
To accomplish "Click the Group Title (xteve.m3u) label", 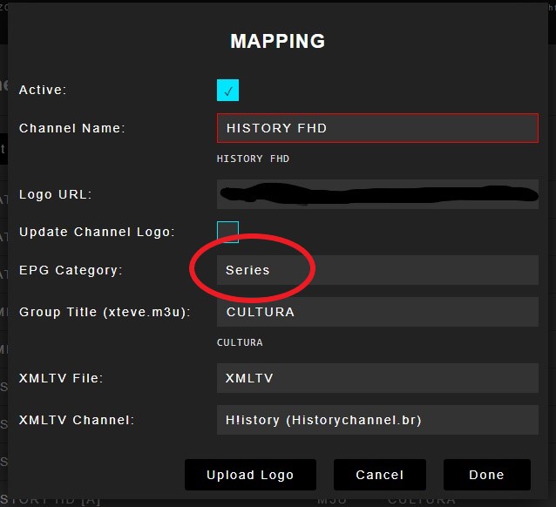I will click(105, 312).
